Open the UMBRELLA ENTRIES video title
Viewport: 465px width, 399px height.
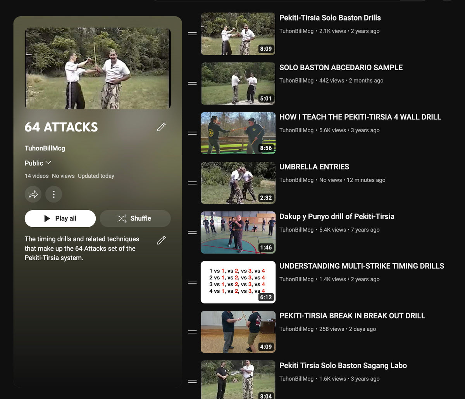[314, 167]
